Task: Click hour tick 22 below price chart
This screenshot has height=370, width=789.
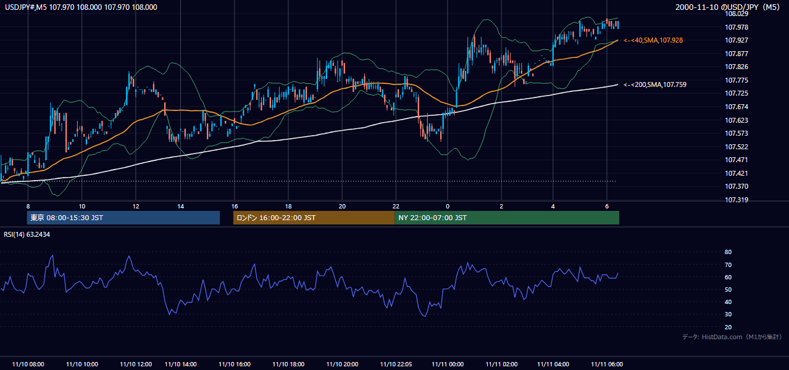Action: click(x=396, y=206)
